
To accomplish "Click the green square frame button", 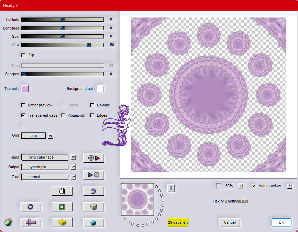I will click(x=62, y=207).
